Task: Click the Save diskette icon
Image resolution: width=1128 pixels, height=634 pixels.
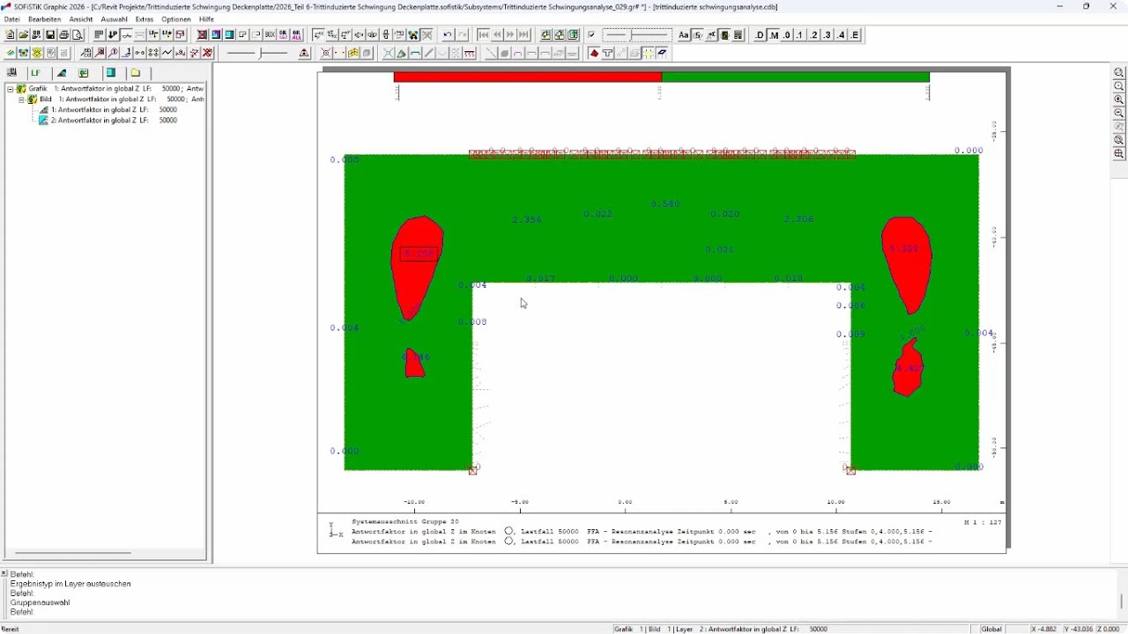Action: pyautogui.click(x=50, y=35)
